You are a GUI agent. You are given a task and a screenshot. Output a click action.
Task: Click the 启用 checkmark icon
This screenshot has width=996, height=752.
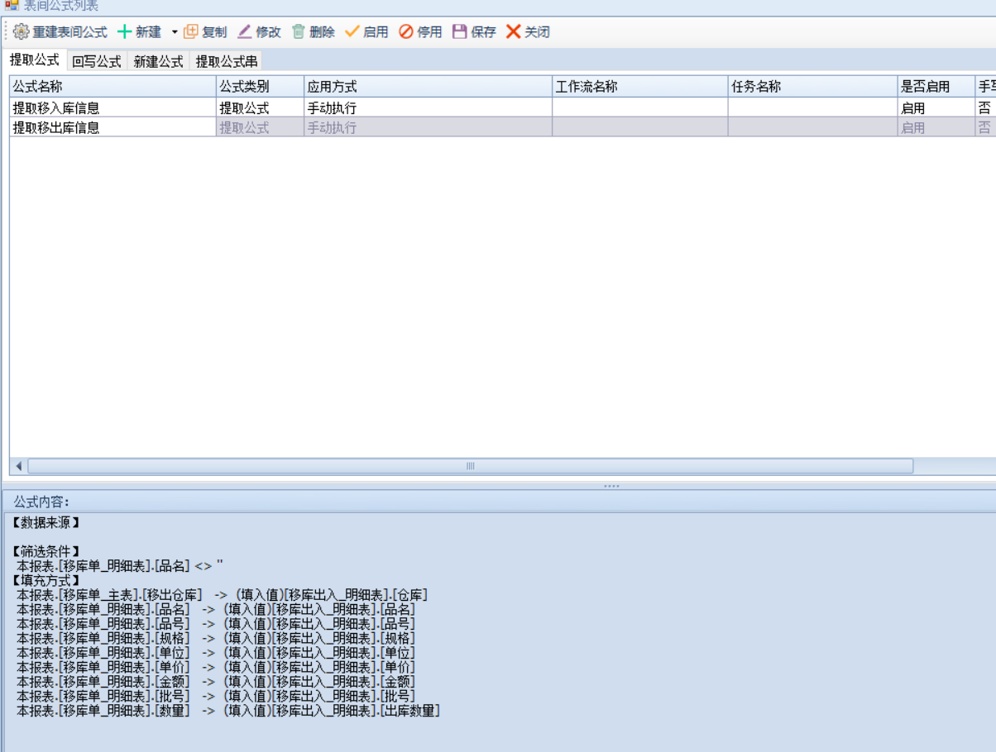pyautogui.click(x=352, y=32)
